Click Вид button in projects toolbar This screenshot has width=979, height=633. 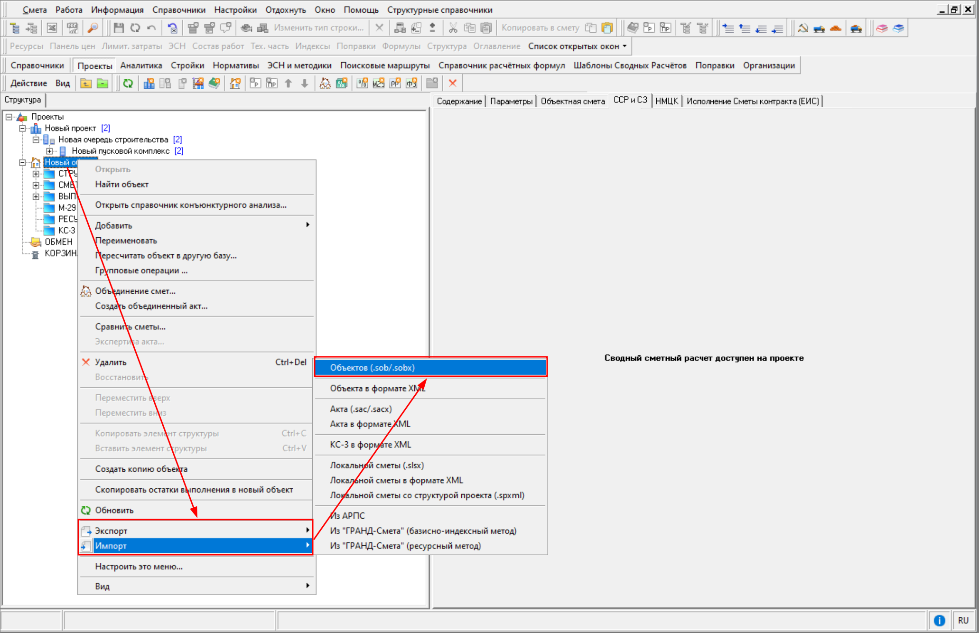tap(63, 84)
